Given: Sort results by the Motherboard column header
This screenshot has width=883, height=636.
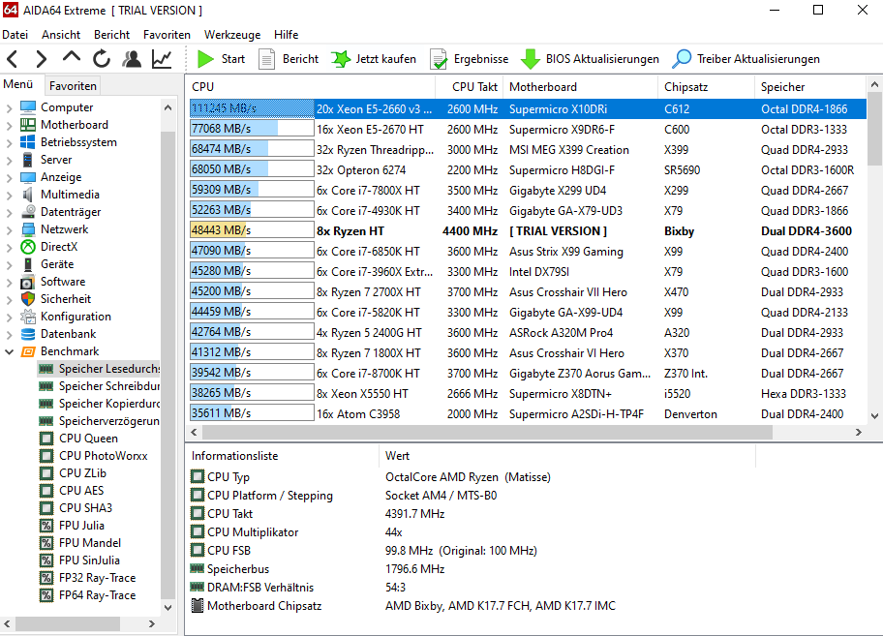Looking at the screenshot, I should [580, 87].
